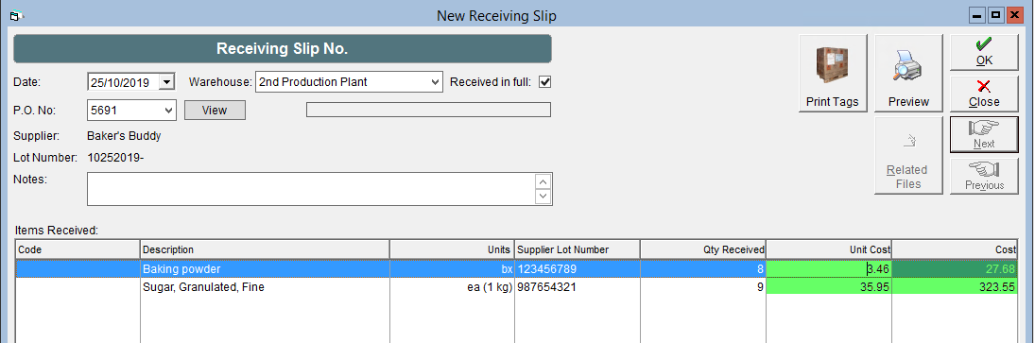Click the quantity received cell showing 9

pyautogui.click(x=703, y=287)
